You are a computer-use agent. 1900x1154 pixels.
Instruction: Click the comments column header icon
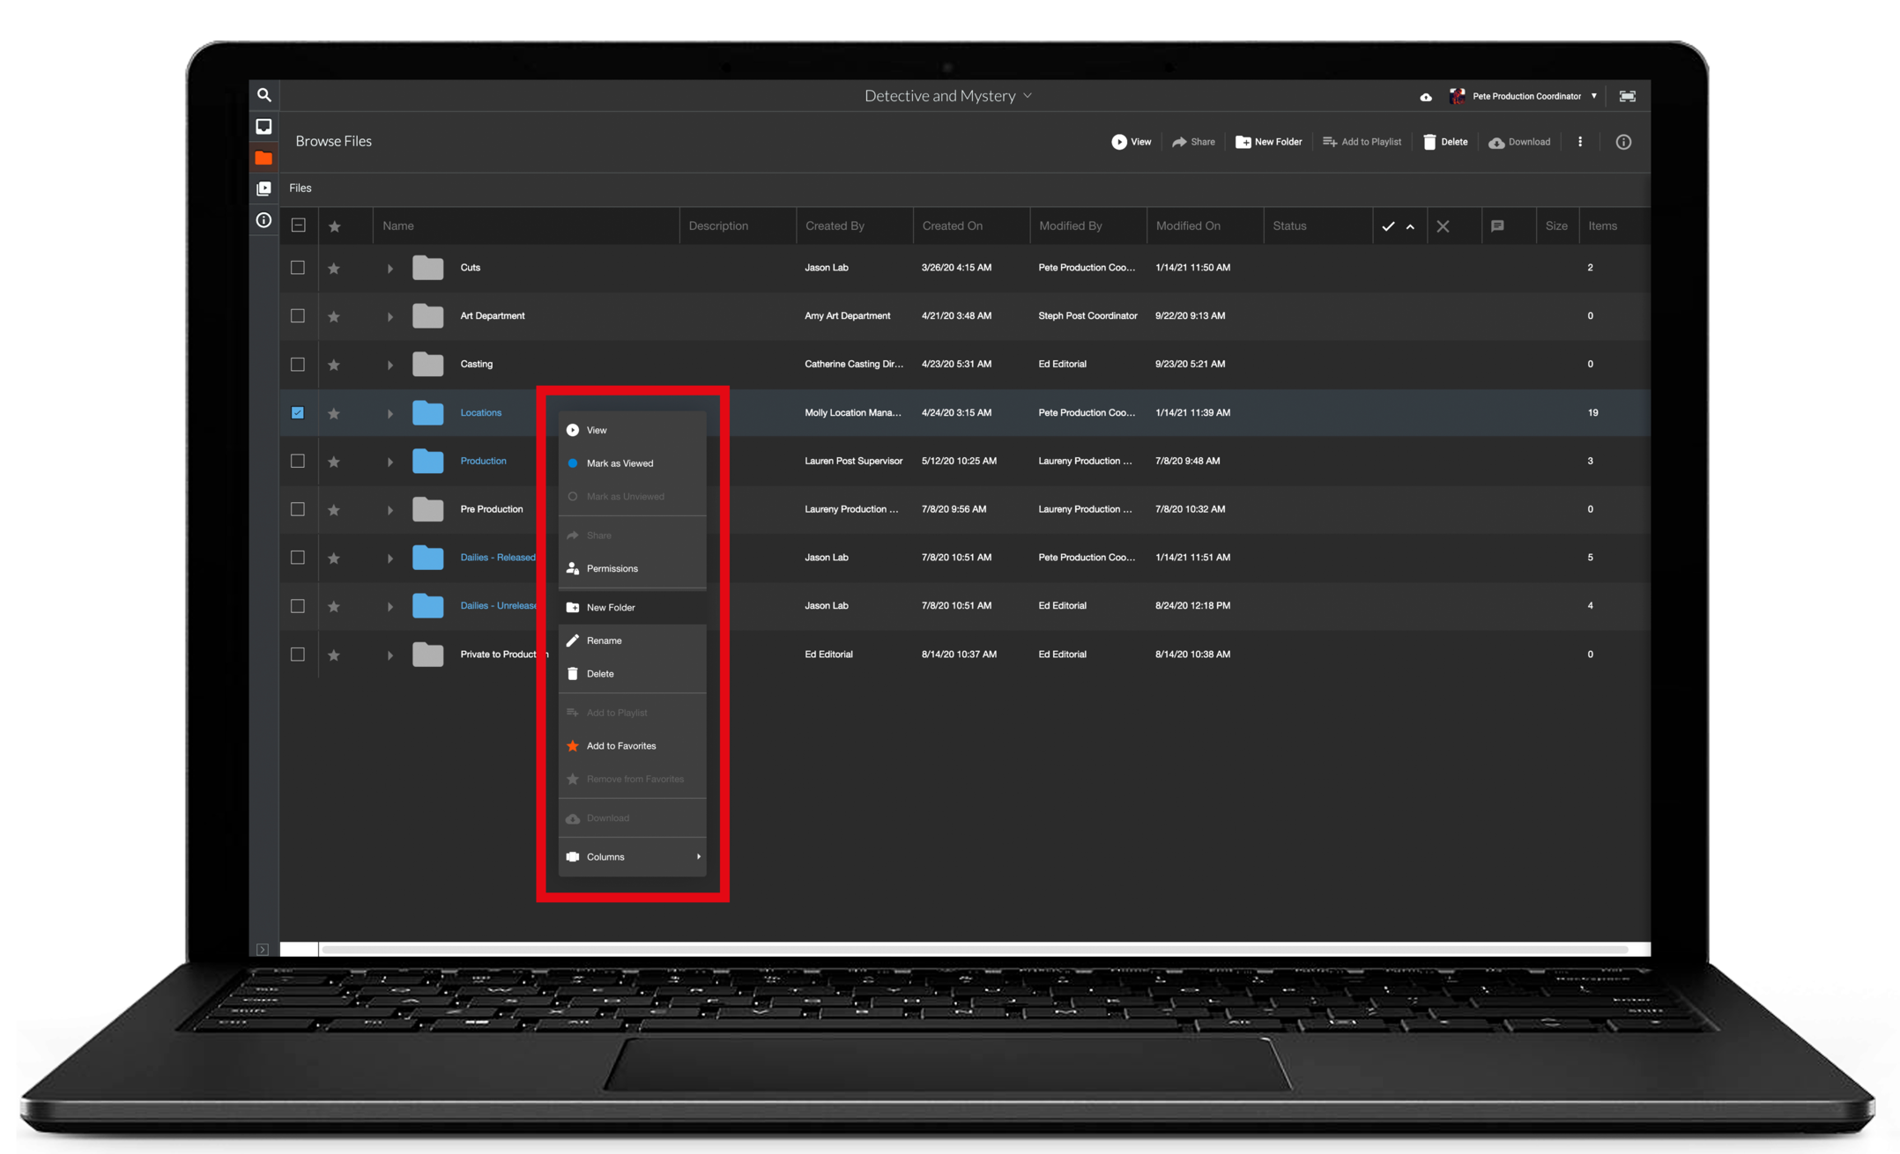1497,226
